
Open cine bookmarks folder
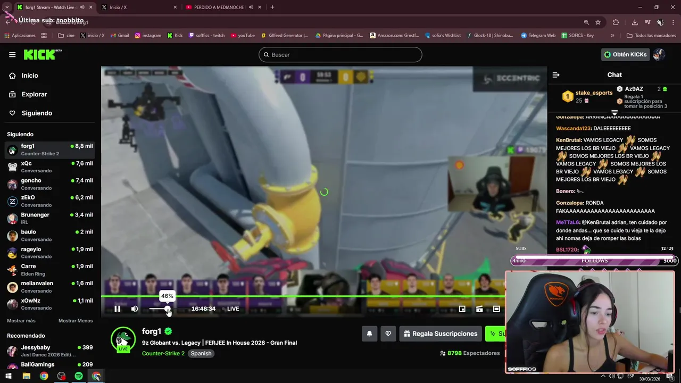point(67,36)
